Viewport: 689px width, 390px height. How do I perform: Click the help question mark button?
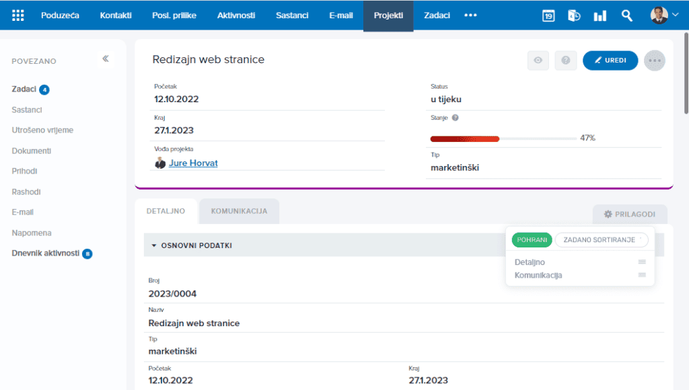coord(565,60)
